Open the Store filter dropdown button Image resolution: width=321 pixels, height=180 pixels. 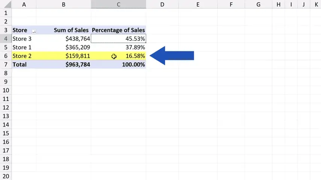34,31
